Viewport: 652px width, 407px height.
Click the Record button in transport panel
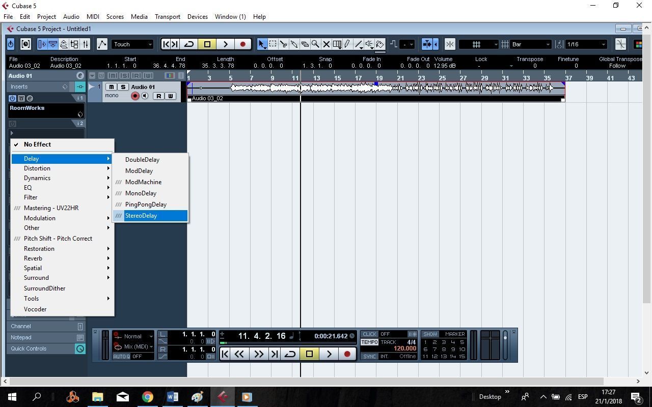point(347,354)
